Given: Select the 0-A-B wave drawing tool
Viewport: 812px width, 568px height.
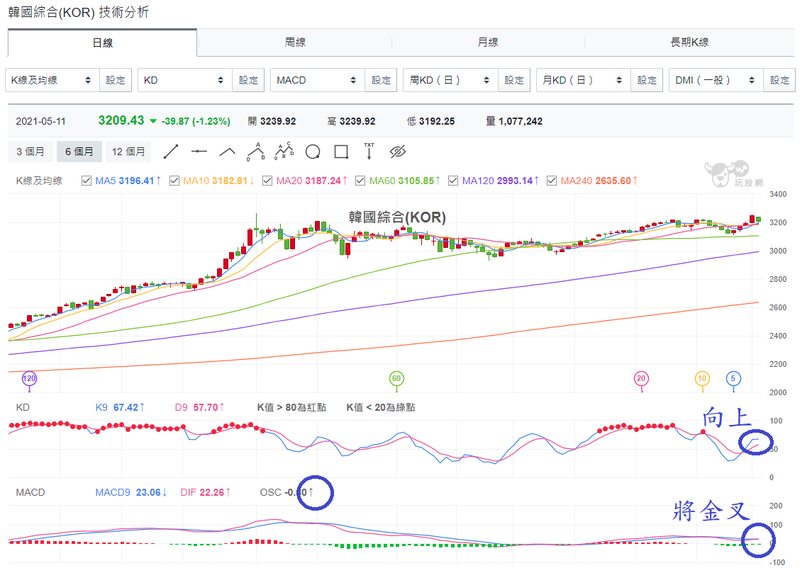Looking at the screenshot, I should [255, 152].
